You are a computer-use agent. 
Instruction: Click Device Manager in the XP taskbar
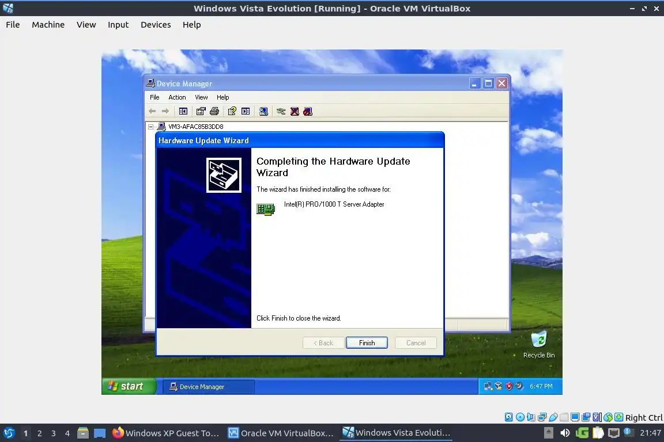coord(209,387)
